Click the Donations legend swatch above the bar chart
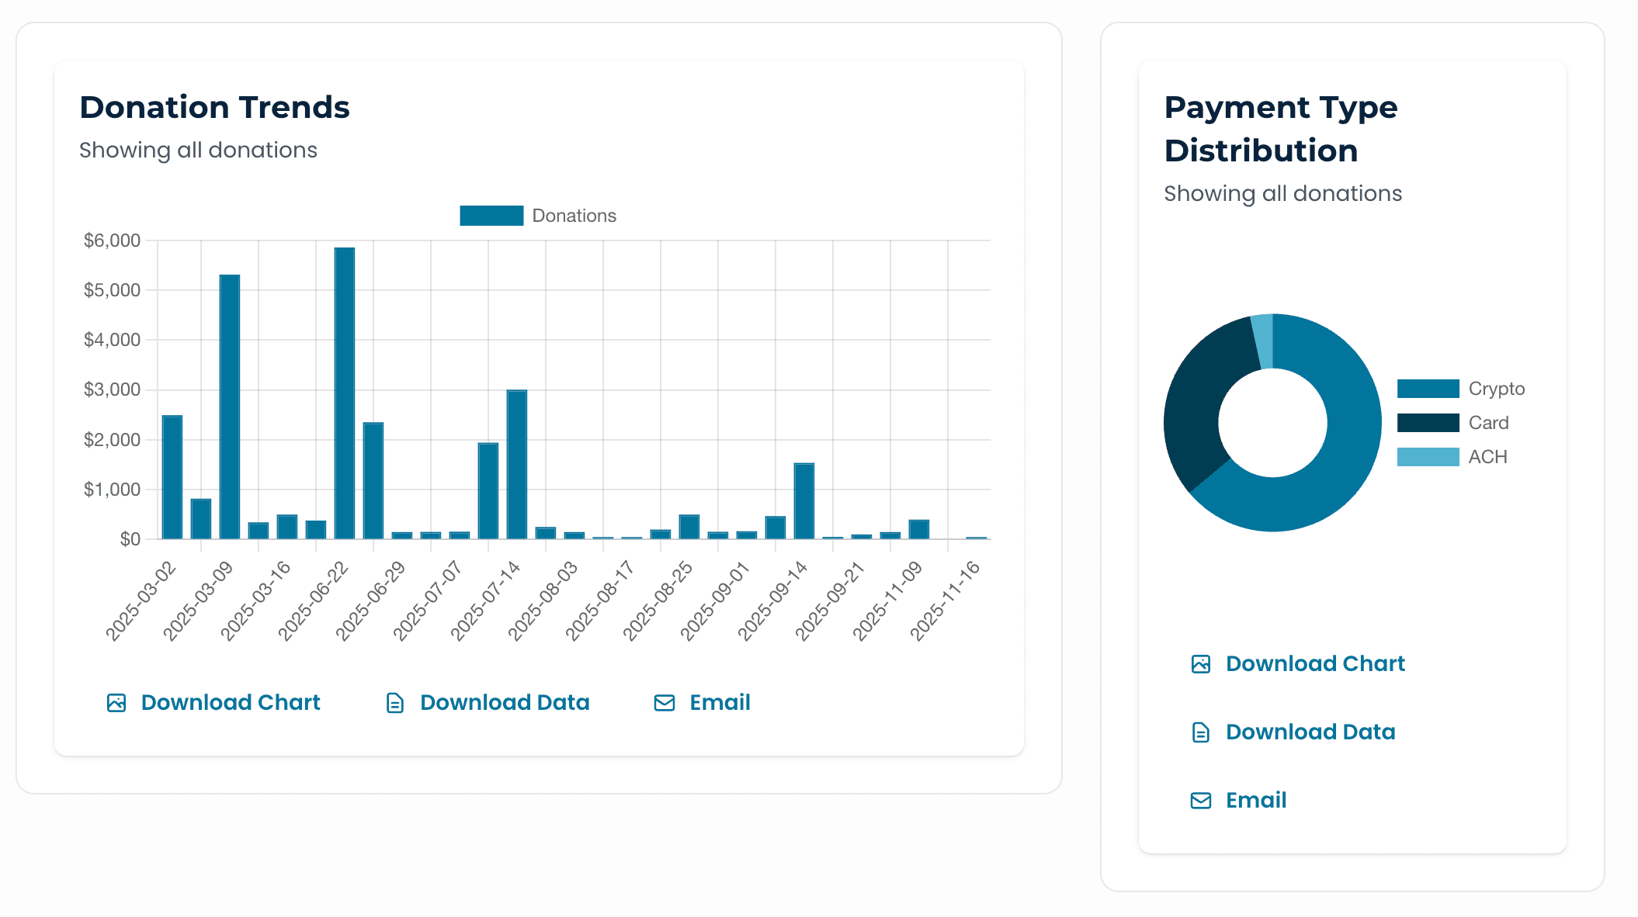 click(x=490, y=215)
